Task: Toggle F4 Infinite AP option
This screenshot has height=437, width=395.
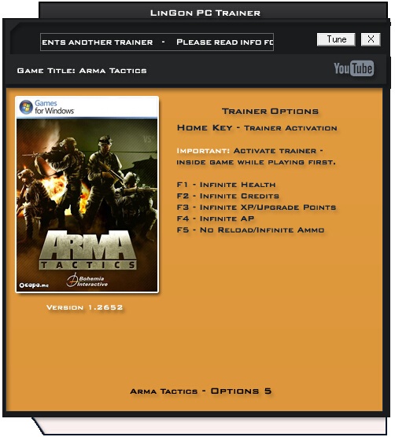Action: pyautogui.click(x=216, y=218)
